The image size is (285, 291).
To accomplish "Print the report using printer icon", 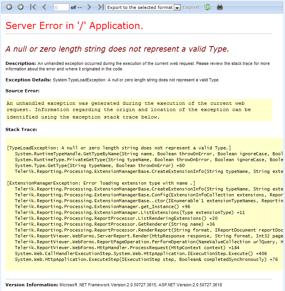I will (x=220, y=7).
